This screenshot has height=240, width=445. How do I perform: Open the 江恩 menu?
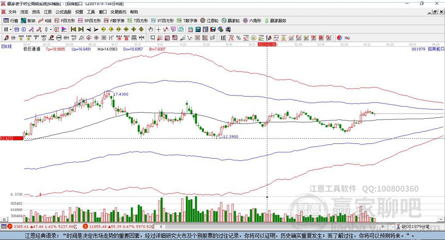tap(48, 12)
